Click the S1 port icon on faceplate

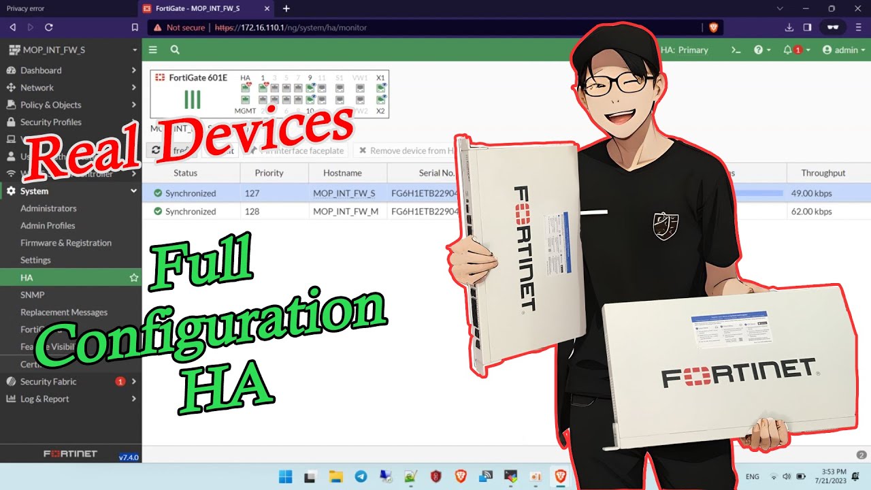(340, 88)
